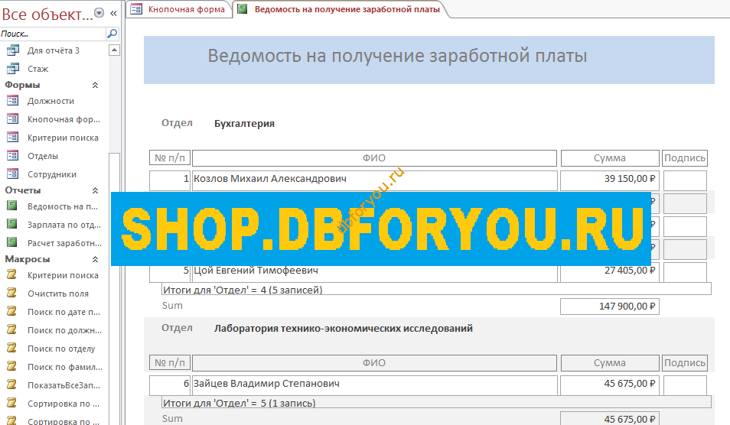Image resolution: width=730 pixels, height=425 pixels.
Task: Click the 'Цой Евгений Тимофеевич' name cell
Action: coord(375,272)
